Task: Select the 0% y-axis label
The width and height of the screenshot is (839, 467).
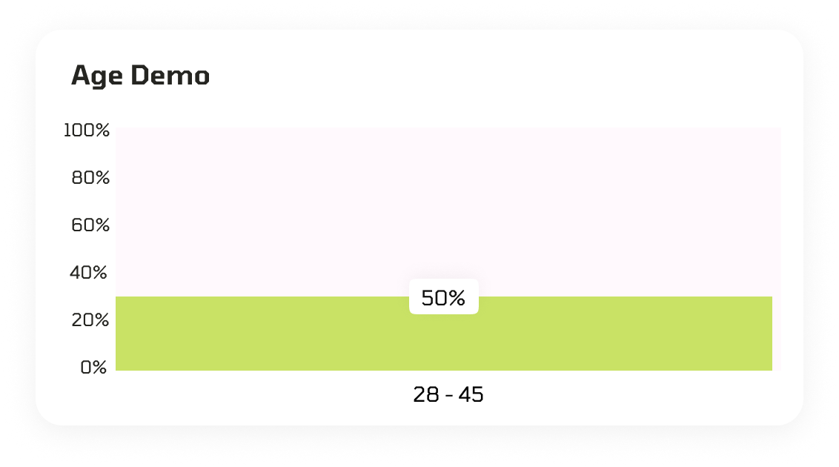Action: tap(93, 367)
